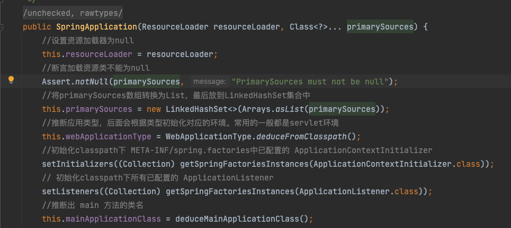Click the string "PrimarySources must not be null"
The width and height of the screenshot is (511, 228).
pyautogui.click(x=310, y=81)
